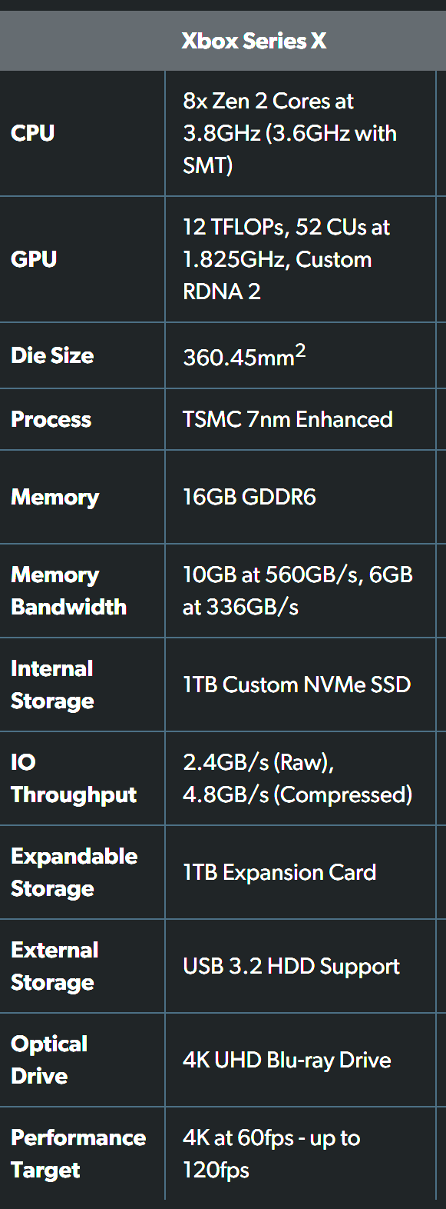Click the 1TB Expansion Card value
Image resolution: width=446 pixels, height=1209 pixels.
click(x=279, y=872)
